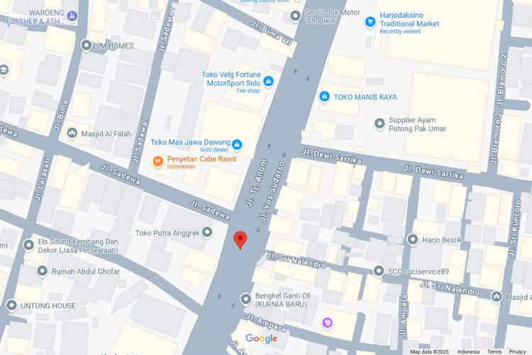
Task: Click the LM HOMES place marker
Action: click(x=87, y=45)
